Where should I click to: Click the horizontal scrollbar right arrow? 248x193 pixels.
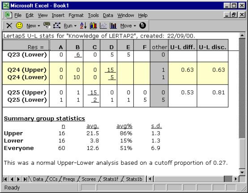[236, 179]
